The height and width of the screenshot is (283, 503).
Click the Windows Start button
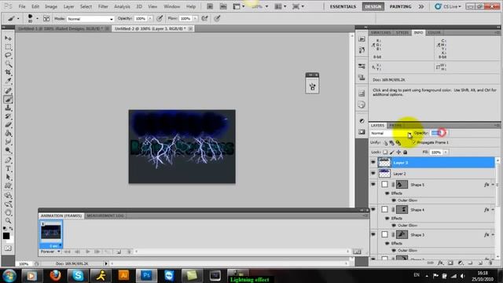pyautogui.click(x=9, y=275)
